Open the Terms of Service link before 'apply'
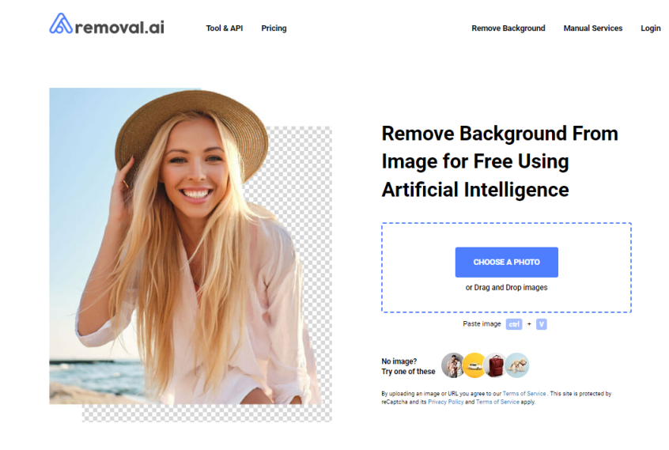Screen dimensions: 669x450 tap(497, 402)
